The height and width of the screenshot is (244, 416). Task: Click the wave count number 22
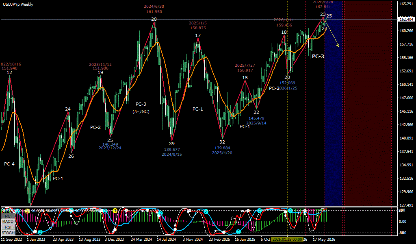click(256, 112)
